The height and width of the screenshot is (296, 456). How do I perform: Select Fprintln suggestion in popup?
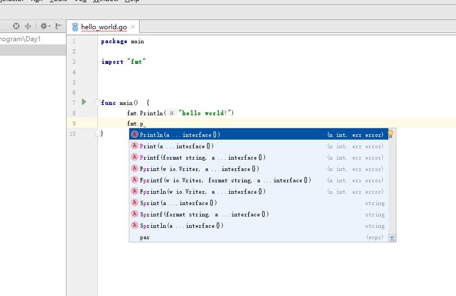(259, 192)
